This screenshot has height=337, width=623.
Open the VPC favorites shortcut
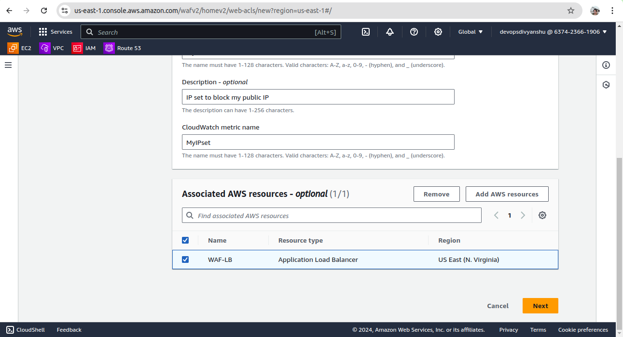[52, 48]
